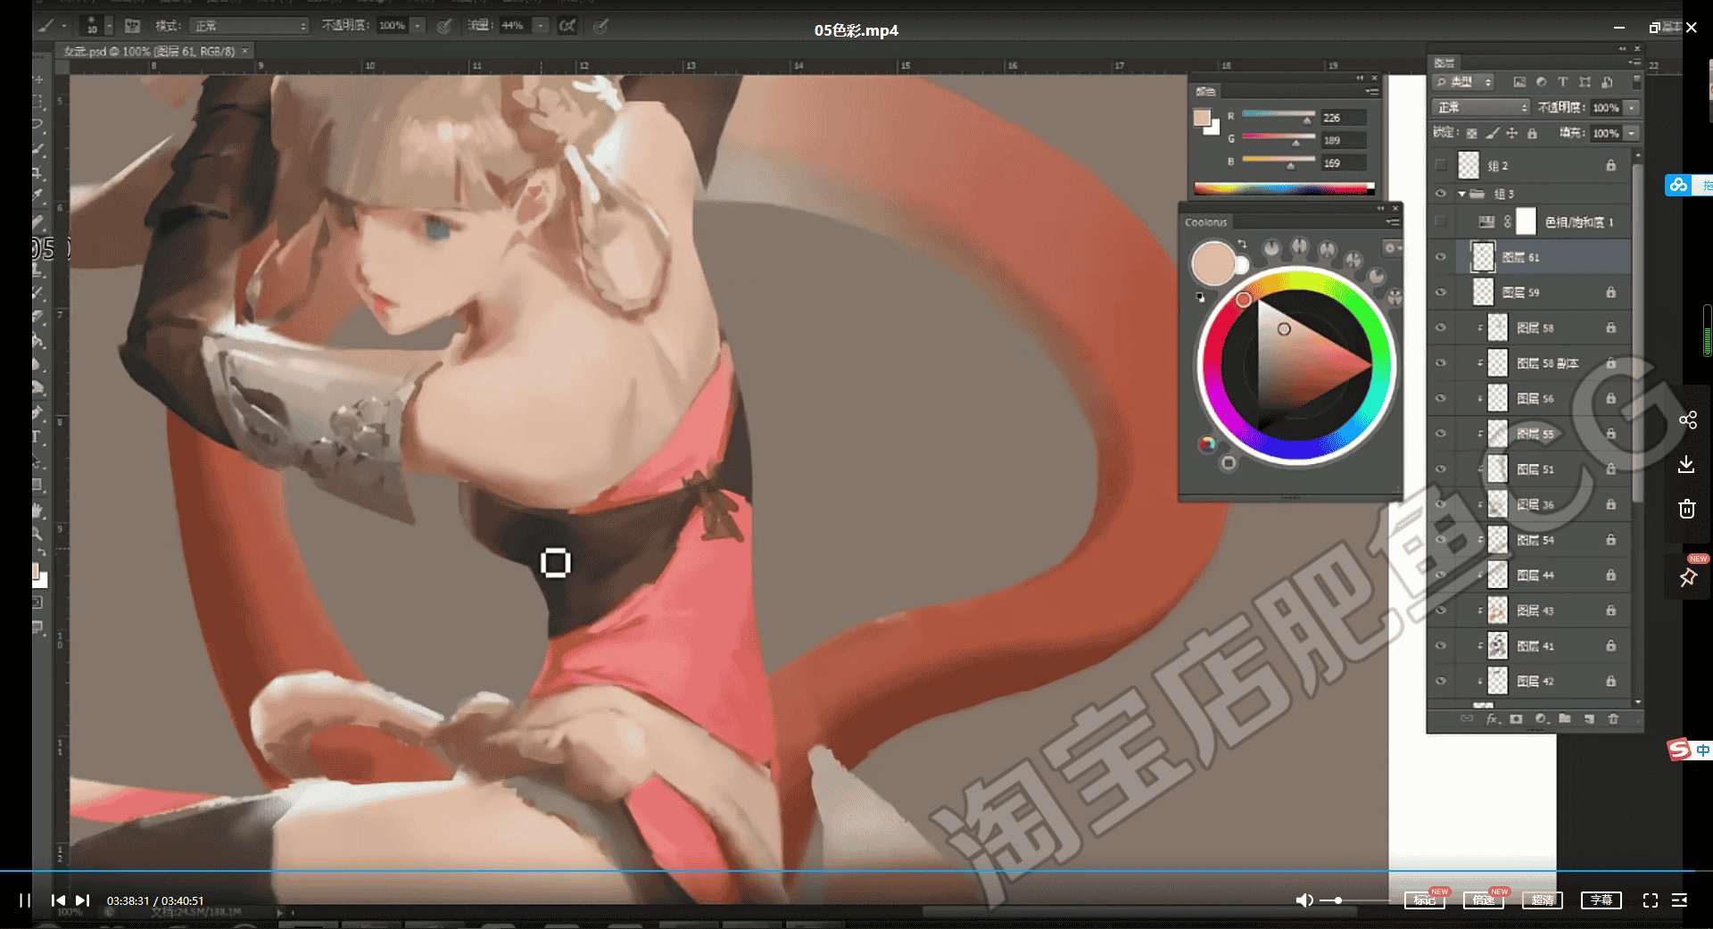
Task: Click the video player download icon
Action: click(1686, 464)
